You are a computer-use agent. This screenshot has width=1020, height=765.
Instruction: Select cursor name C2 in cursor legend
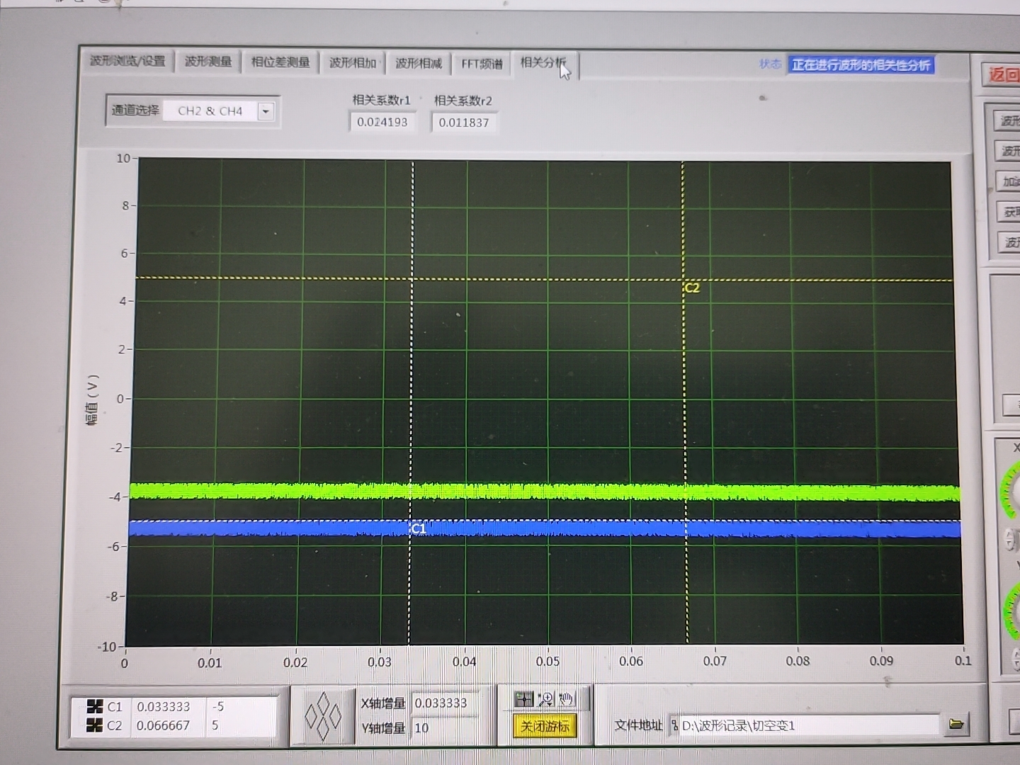pos(115,725)
